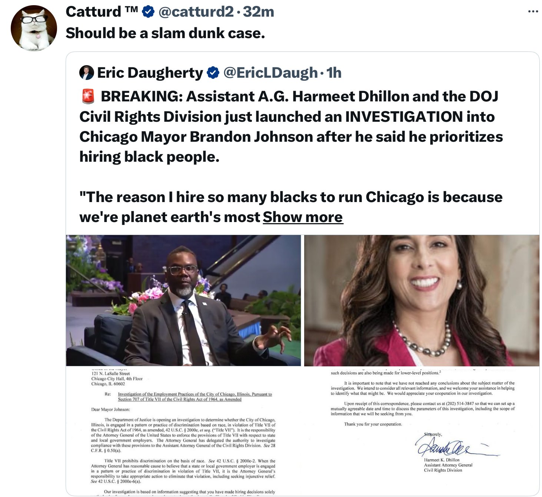Open Catturd's cat profile avatar
542x497 pixels.
click(34, 28)
